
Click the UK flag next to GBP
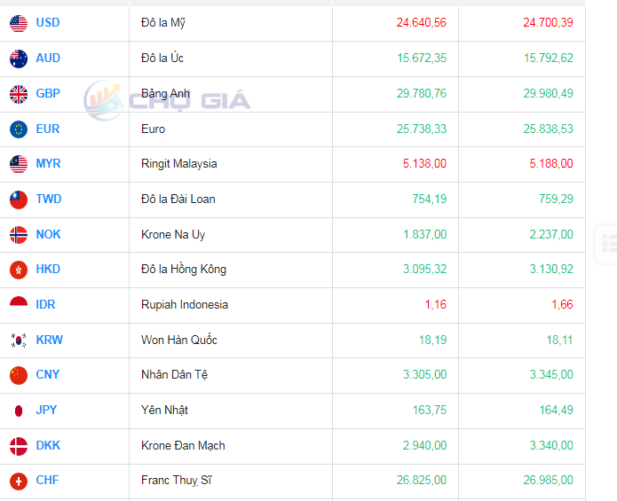click(x=19, y=93)
